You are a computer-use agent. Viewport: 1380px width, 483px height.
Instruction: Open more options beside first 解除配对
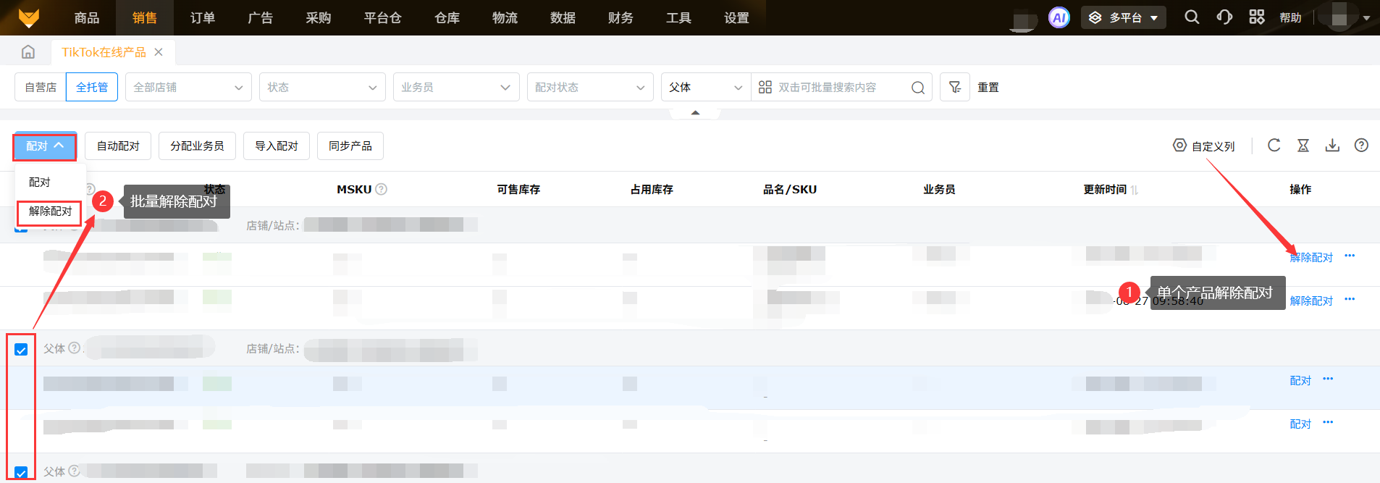(x=1350, y=256)
